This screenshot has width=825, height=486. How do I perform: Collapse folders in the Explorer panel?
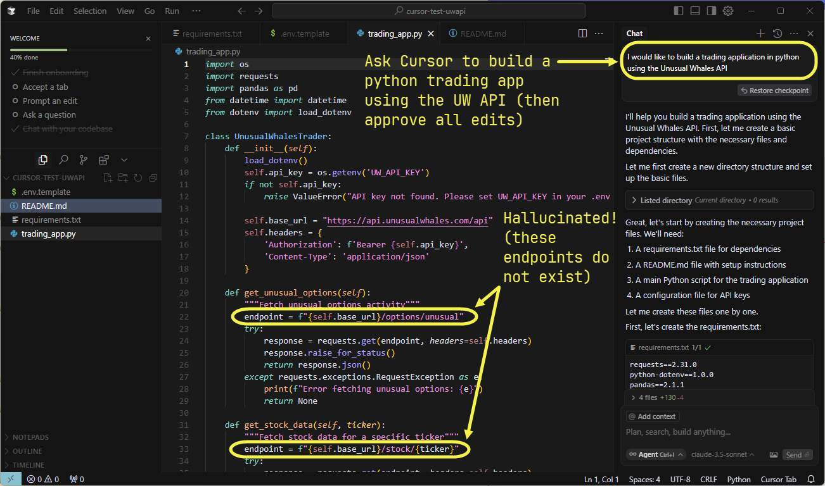[x=153, y=178]
